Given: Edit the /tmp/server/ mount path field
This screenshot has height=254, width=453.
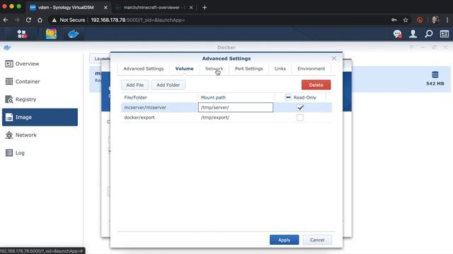Looking at the screenshot, I should tap(236, 107).
